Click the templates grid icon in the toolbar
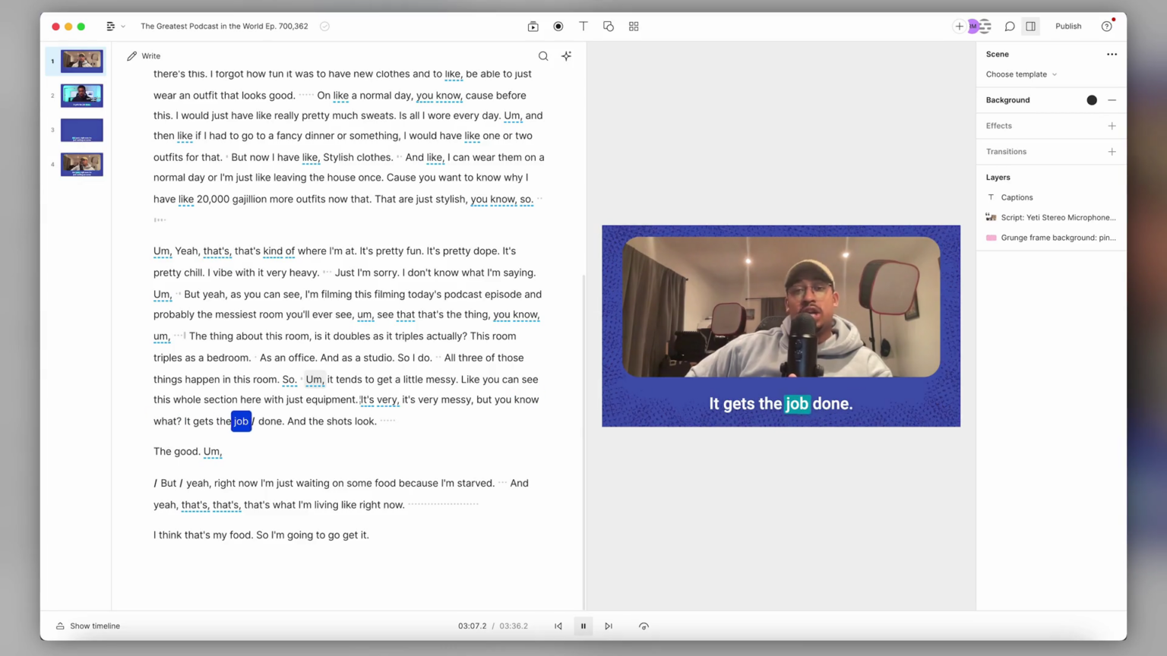The height and width of the screenshot is (656, 1167). (633, 26)
